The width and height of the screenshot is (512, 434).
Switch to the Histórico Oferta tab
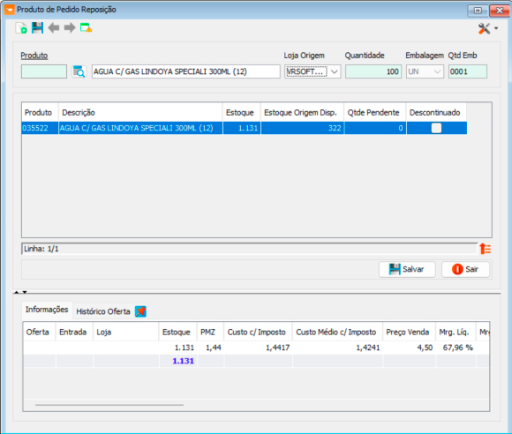pyautogui.click(x=103, y=311)
